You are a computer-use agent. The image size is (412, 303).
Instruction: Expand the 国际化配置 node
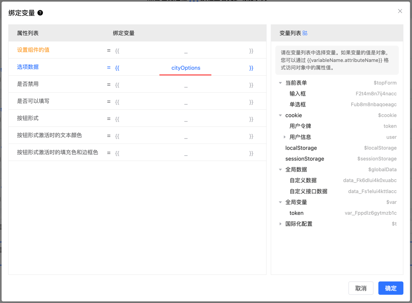pyautogui.click(x=280, y=224)
